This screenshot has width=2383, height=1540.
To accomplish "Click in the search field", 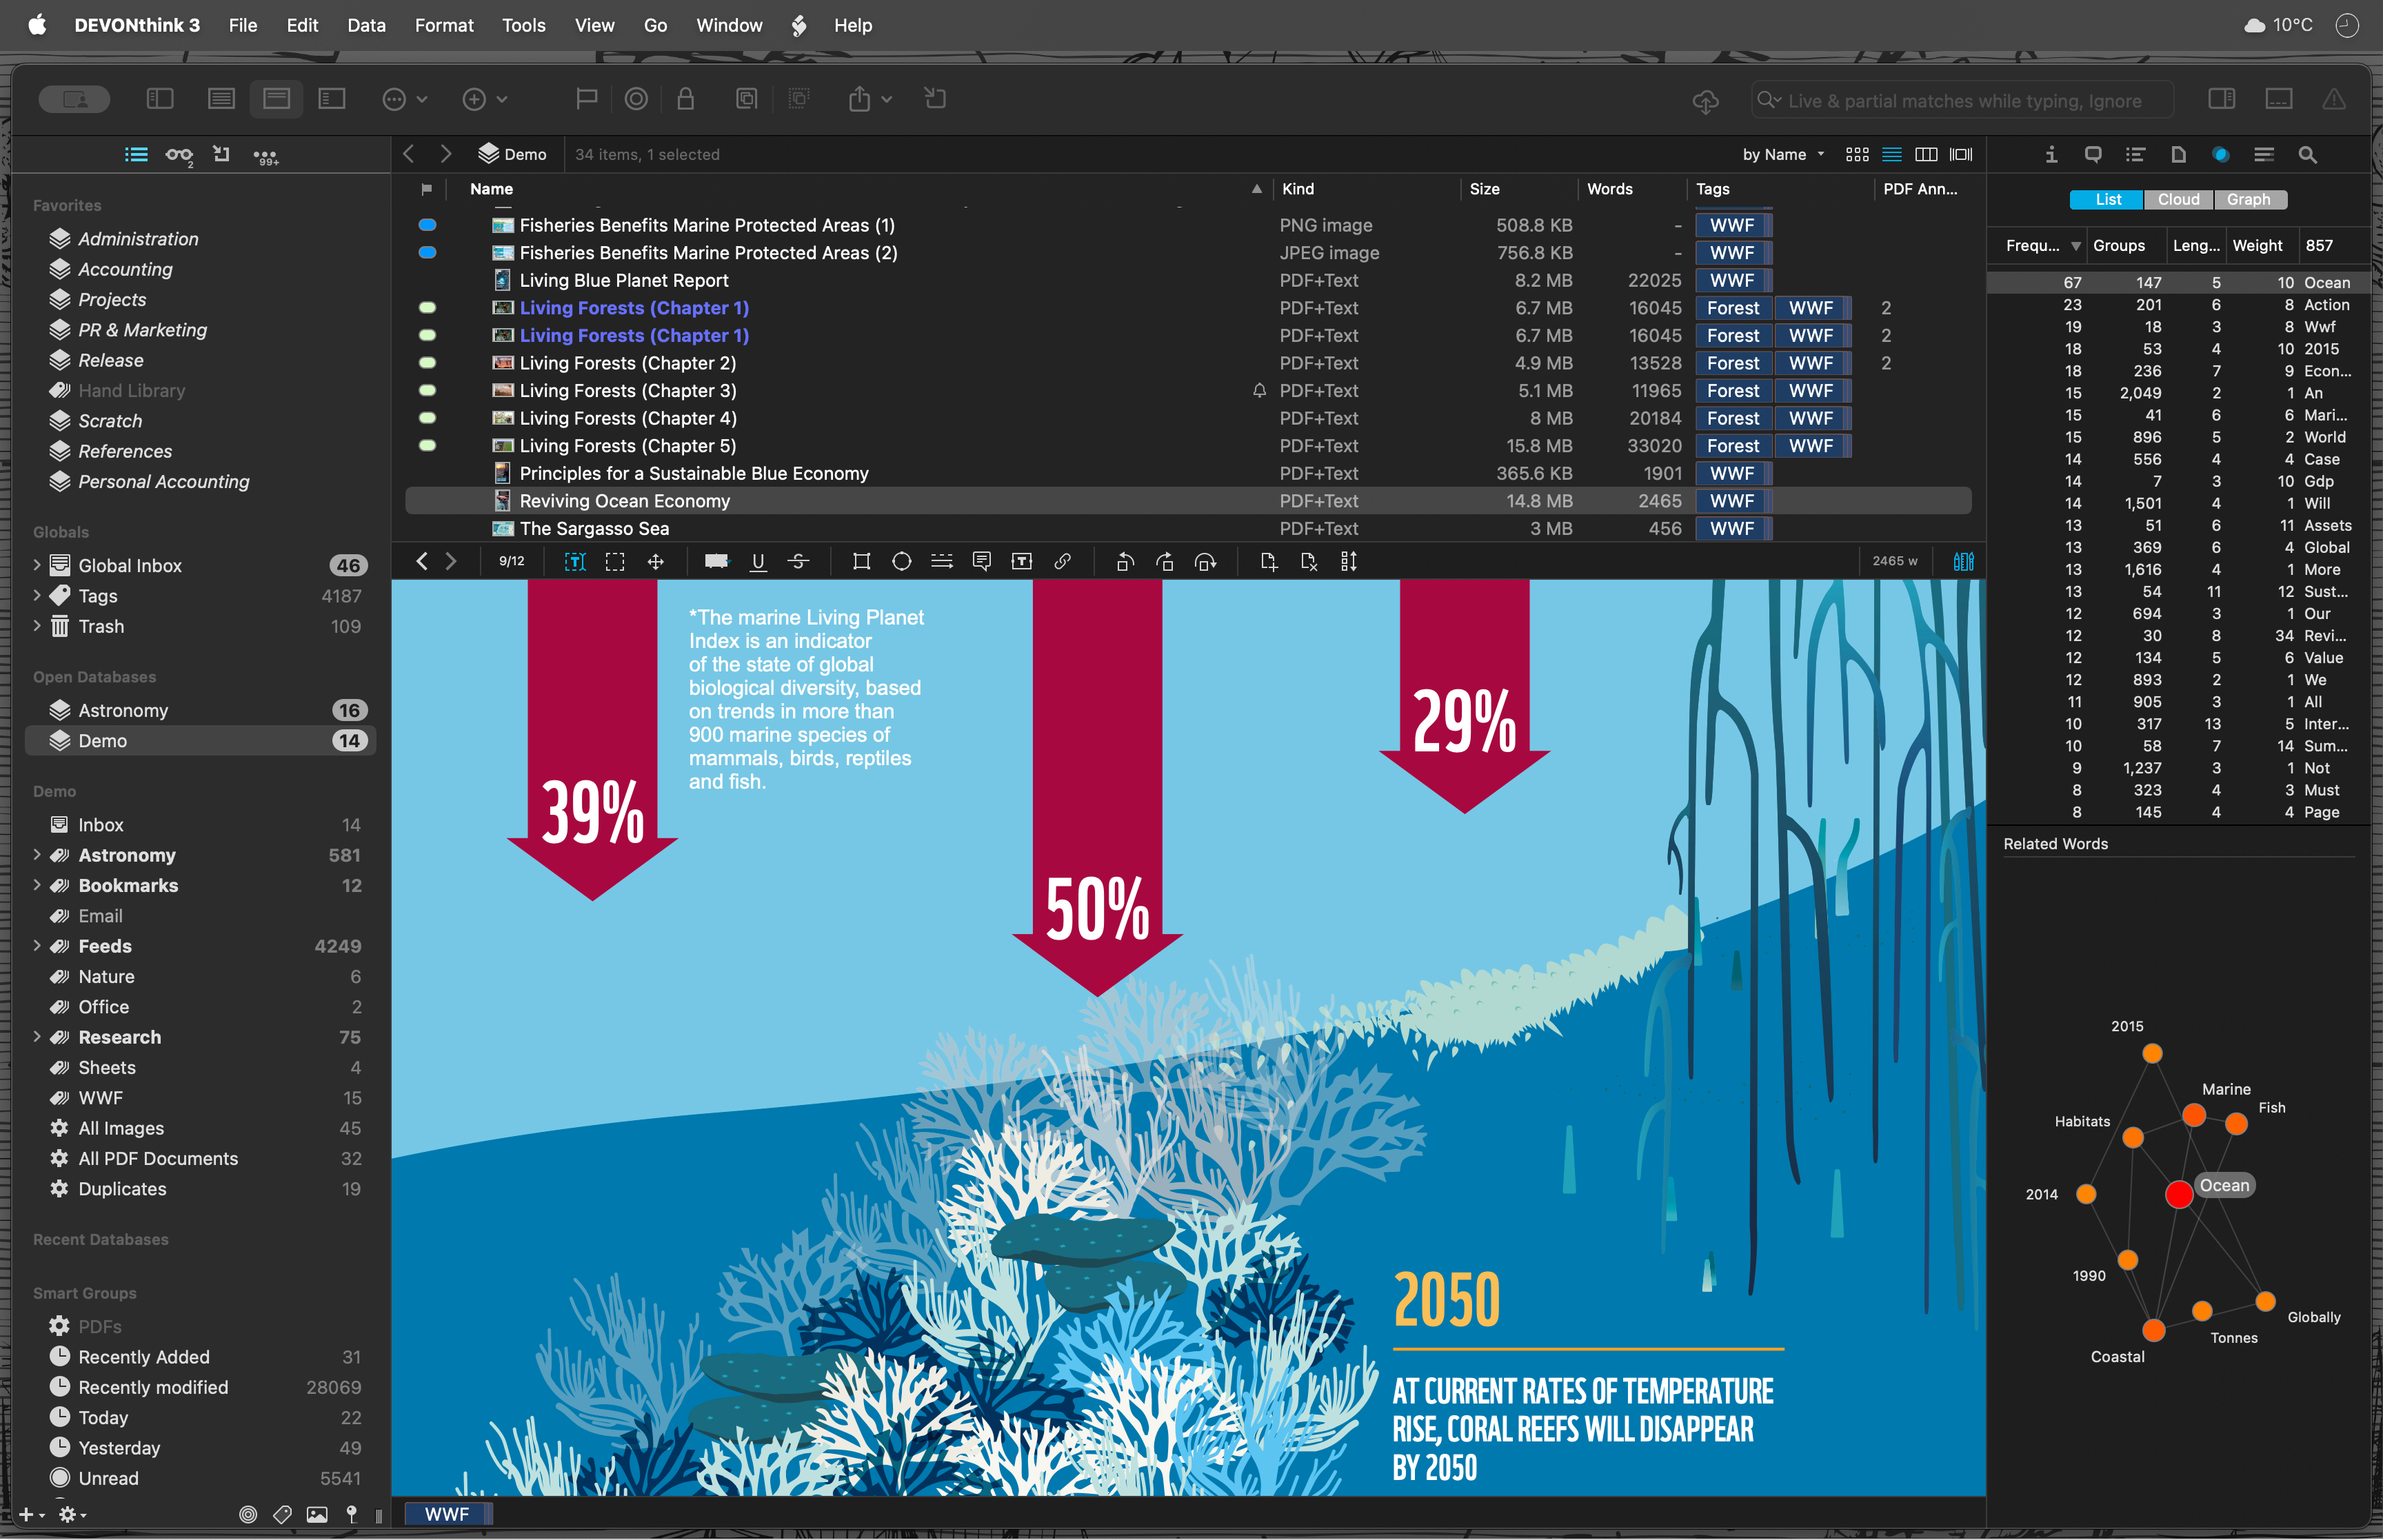I will [x=1962, y=100].
